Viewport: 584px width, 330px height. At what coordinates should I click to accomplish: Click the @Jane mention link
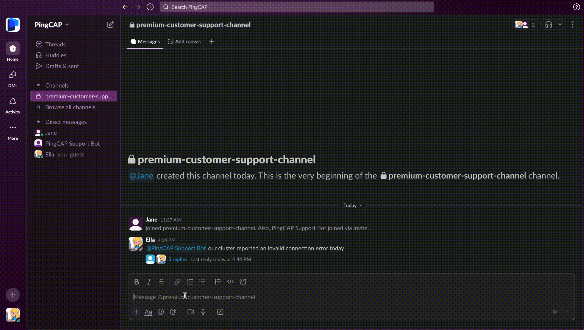141,176
